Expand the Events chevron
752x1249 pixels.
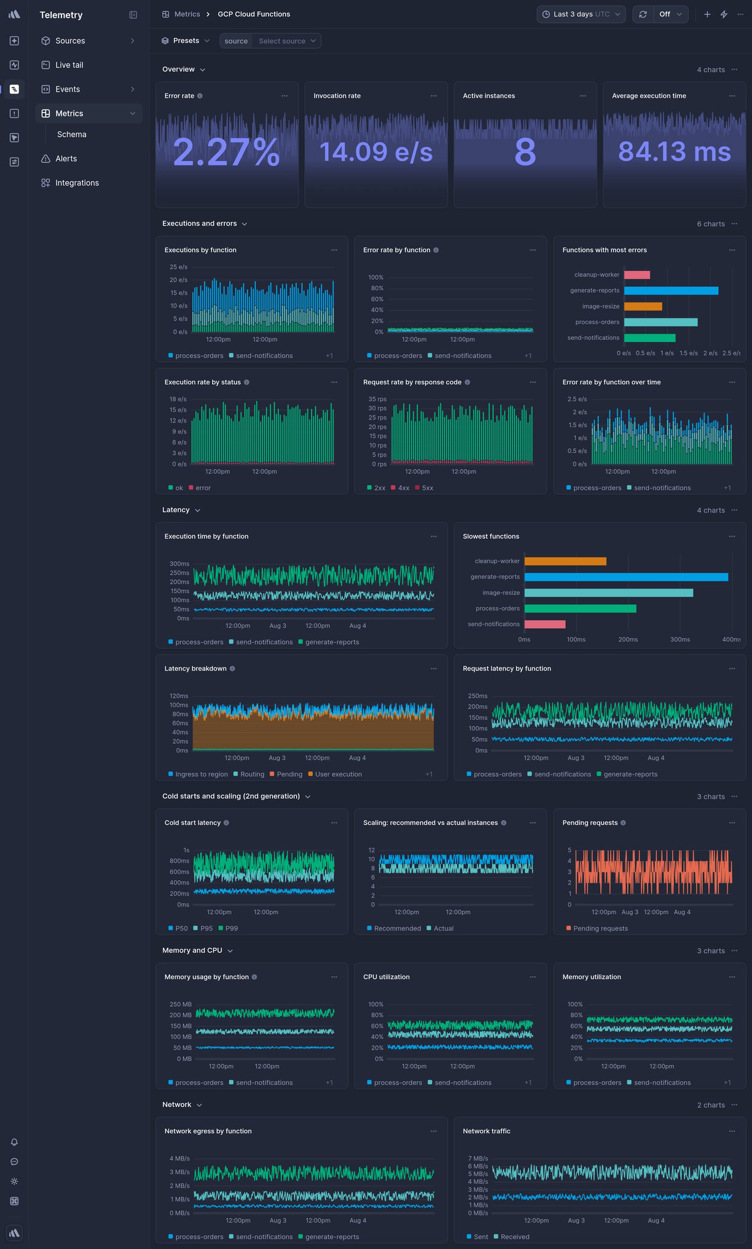[133, 89]
